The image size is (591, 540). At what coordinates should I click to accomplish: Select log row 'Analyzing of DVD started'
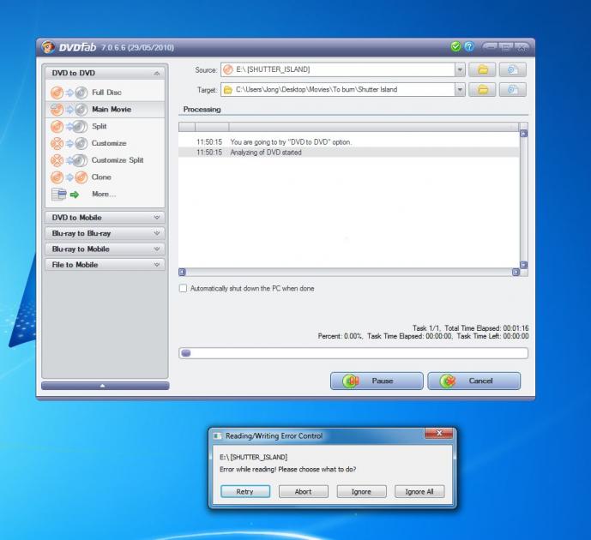(348, 153)
